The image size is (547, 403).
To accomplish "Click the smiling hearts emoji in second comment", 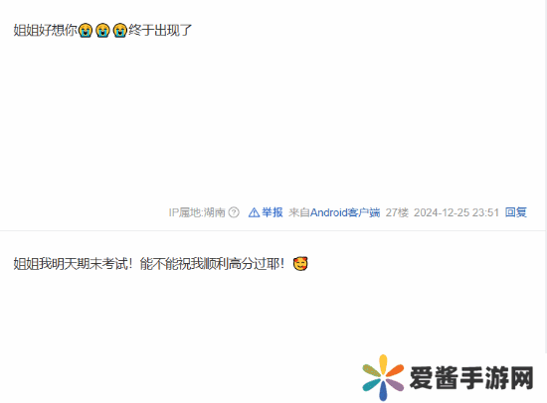I will [300, 264].
